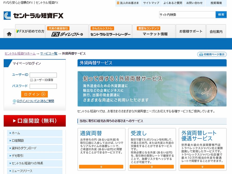232x174 pixels.
Task: Click the beginner leaf mark icon
Action: tap(18, 31)
